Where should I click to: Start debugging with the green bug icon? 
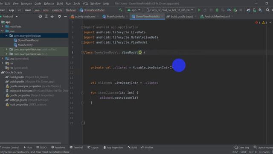pyautogui.click(x=217, y=10)
